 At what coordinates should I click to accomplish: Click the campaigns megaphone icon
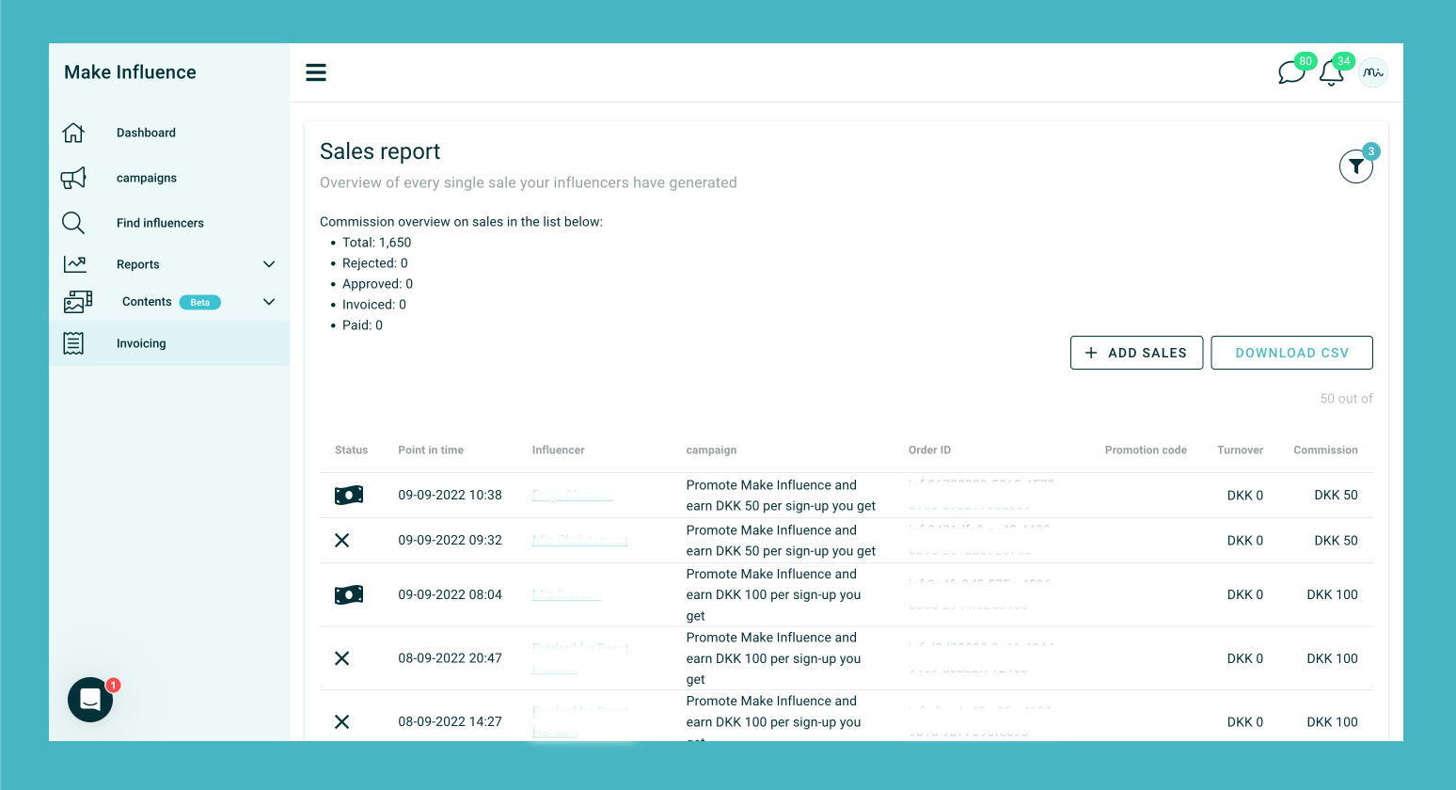pyautogui.click(x=73, y=178)
